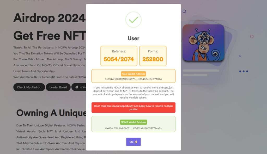Click the small red circle decoration

pyautogui.click(x=252, y=37)
